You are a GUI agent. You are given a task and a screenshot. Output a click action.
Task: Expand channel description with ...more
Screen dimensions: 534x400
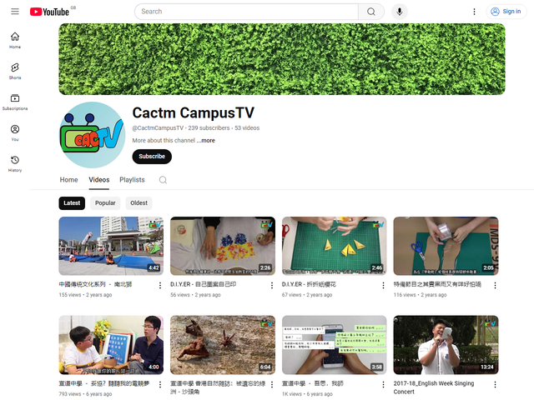pyautogui.click(x=206, y=141)
